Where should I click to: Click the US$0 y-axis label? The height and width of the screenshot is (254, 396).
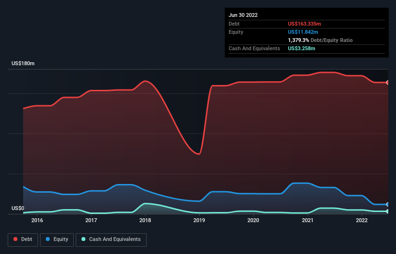tap(18, 208)
